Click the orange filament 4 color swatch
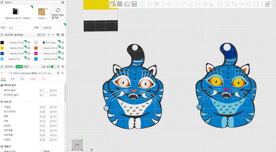 click(x=36, y=48)
